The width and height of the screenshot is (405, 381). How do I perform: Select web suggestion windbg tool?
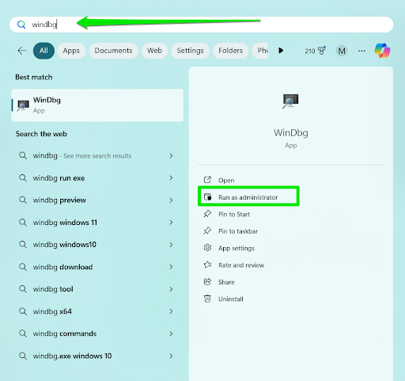(97, 289)
